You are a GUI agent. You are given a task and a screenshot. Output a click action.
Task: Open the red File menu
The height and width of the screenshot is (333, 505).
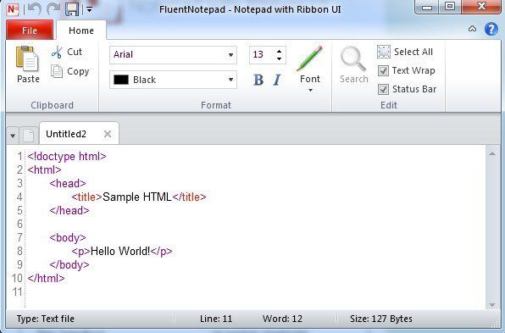pyautogui.click(x=30, y=31)
